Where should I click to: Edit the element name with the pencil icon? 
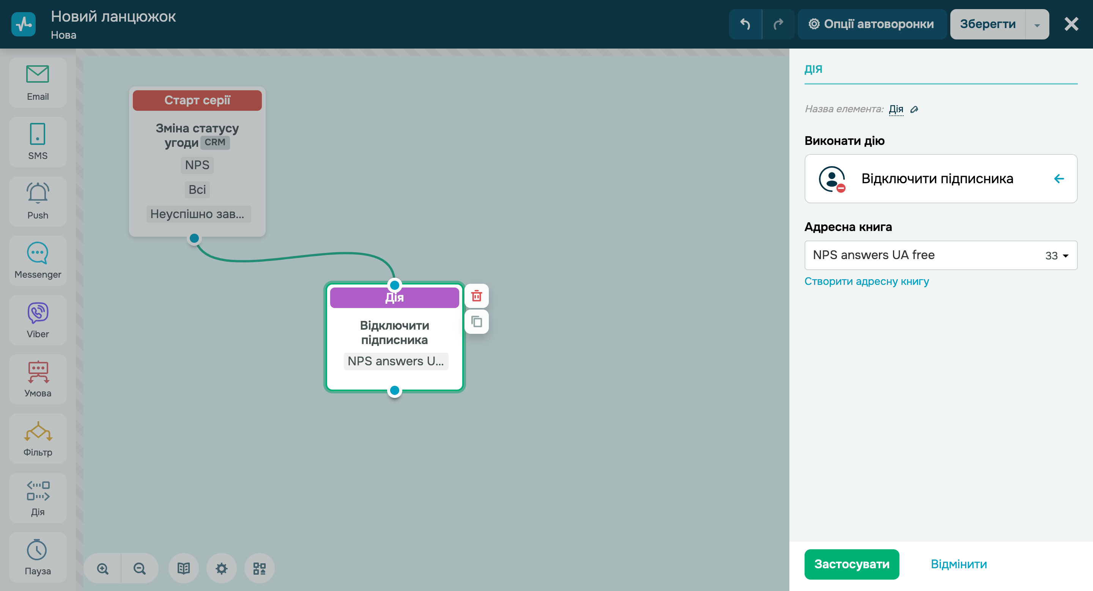coord(914,109)
